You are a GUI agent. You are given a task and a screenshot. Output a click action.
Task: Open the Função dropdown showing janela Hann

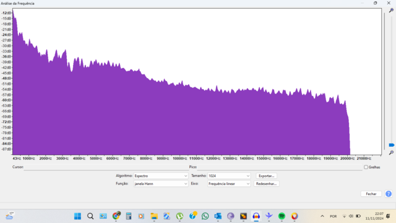[161, 184]
